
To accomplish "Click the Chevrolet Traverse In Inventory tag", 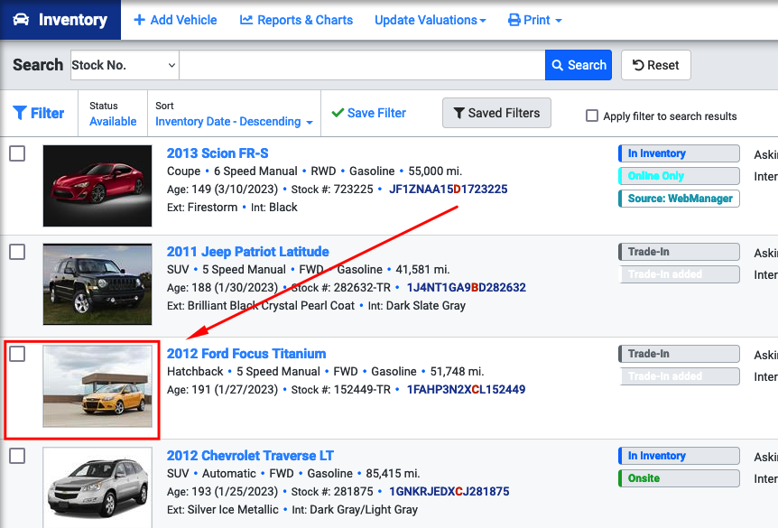I will 679,456.
